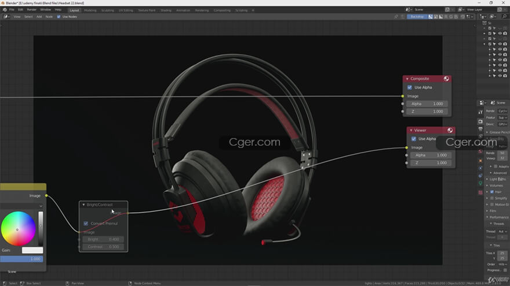
Task: Open the tile Order dropdown
Action: pyautogui.click(x=503, y=264)
